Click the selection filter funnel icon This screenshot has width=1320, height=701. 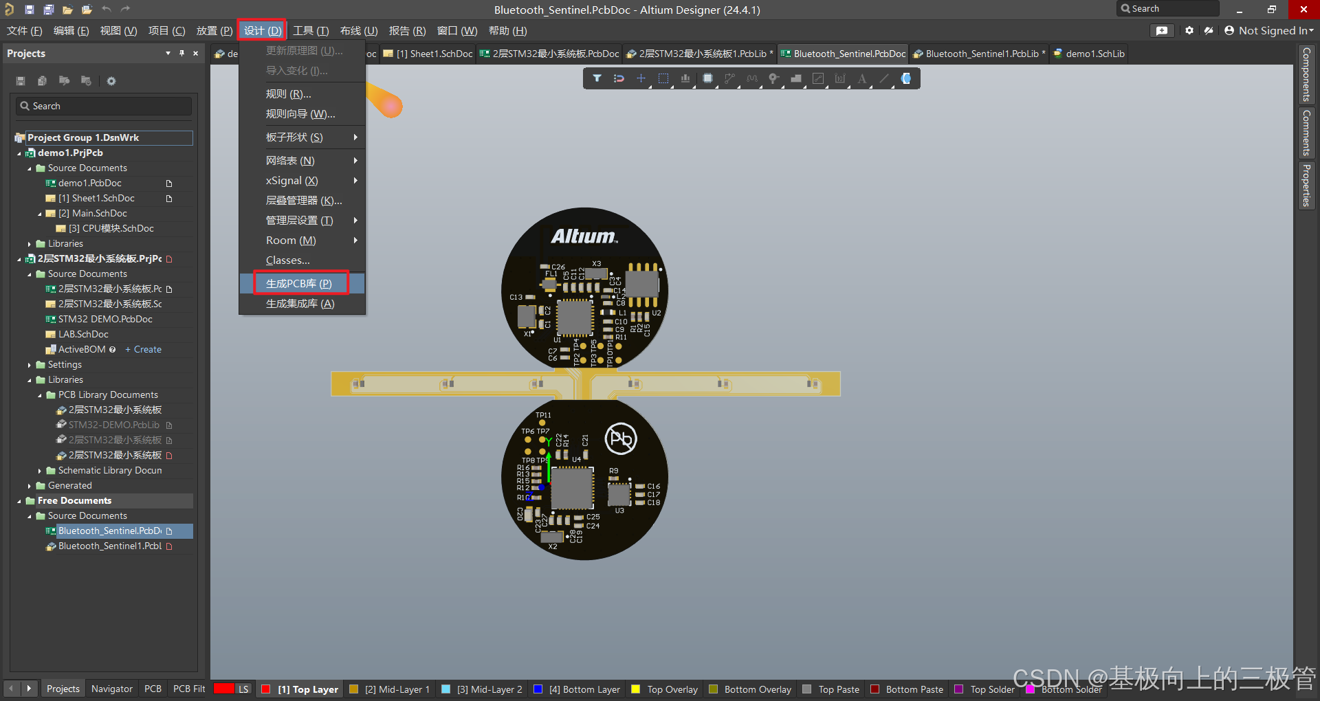[597, 78]
